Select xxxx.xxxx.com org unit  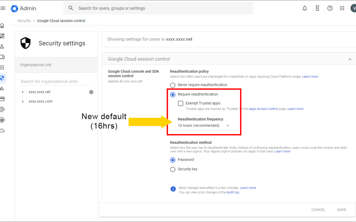(41, 102)
